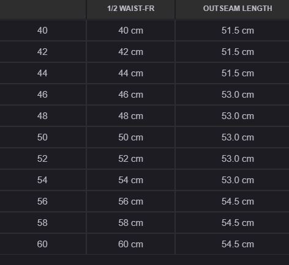The width and height of the screenshot is (289, 265).
Task: Click the 46 cm waist cell
Action: (x=131, y=95)
